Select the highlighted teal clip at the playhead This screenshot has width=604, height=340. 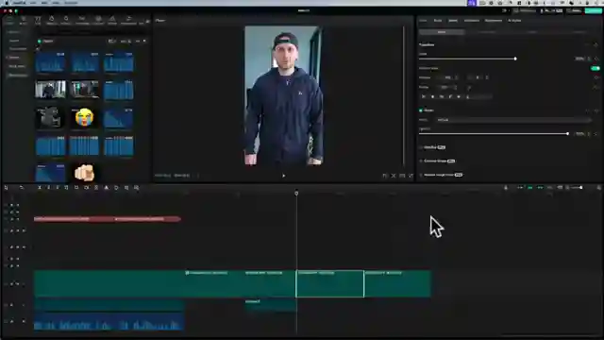point(329,283)
